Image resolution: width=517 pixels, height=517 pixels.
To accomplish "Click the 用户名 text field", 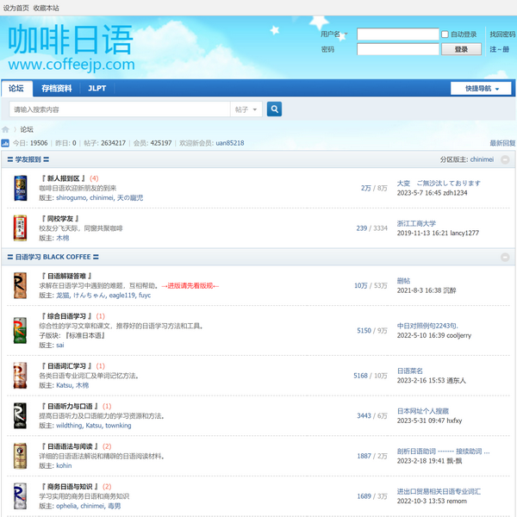I will coord(397,34).
